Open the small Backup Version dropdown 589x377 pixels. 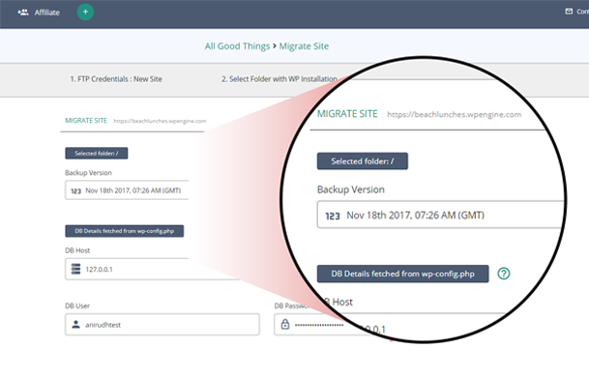(x=127, y=190)
